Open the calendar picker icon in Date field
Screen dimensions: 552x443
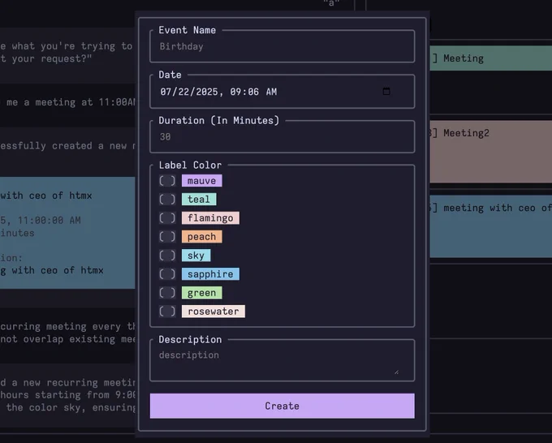pyautogui.click(x=386, y=92)
